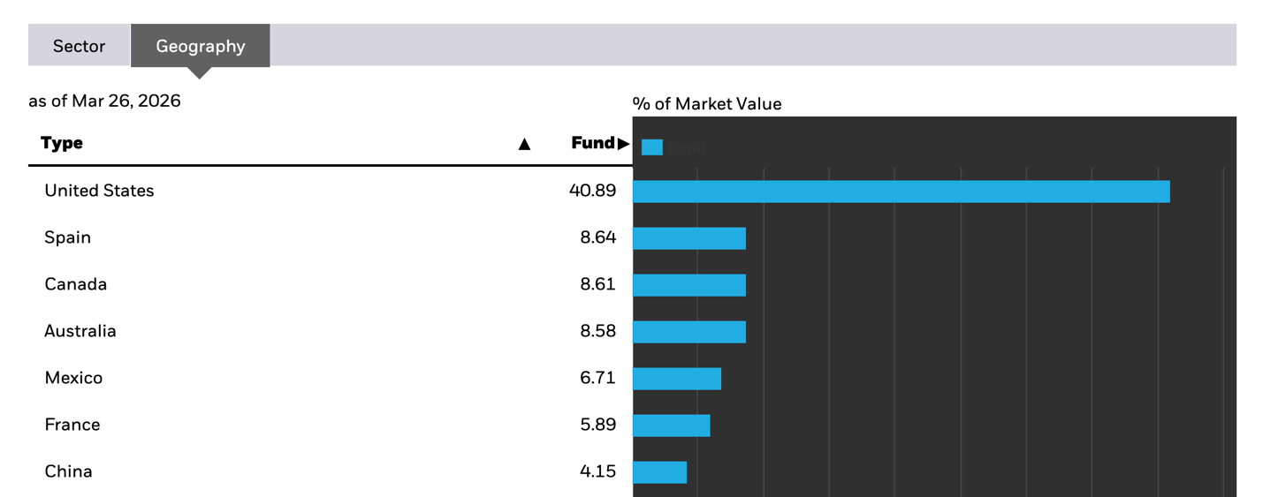Click the United States bar in chart
The image size is (1263, 497).
(901, 192)
